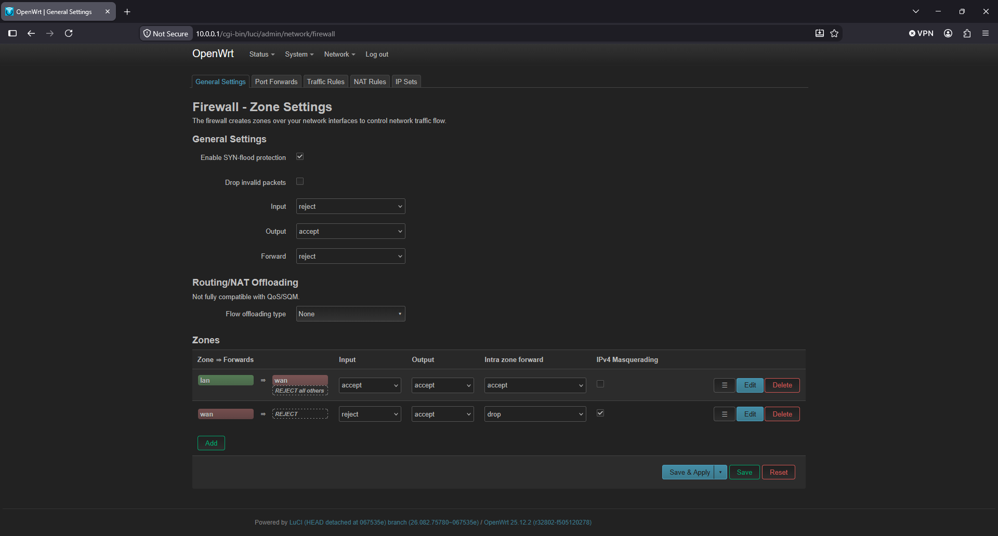Open the browser account profile icon
This screenshot has width=998, height=536.
coord(948,33)
